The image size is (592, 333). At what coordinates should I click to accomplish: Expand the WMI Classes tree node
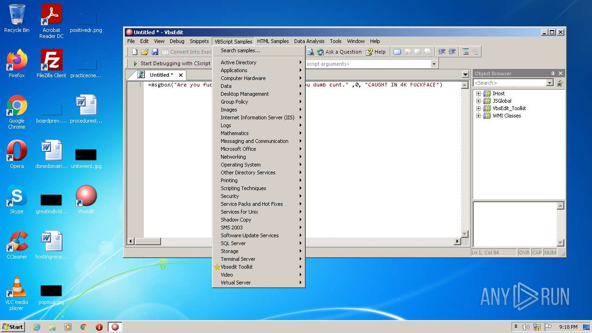(x=478, y=116)
